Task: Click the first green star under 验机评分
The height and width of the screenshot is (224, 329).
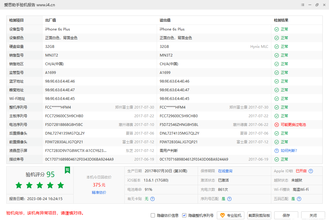Action: click(x=19, y=185)
